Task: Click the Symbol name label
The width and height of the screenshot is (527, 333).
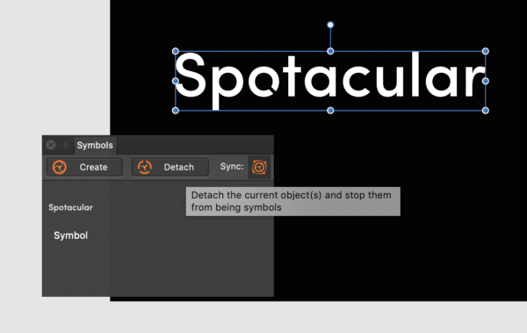Action: [70, 235]
